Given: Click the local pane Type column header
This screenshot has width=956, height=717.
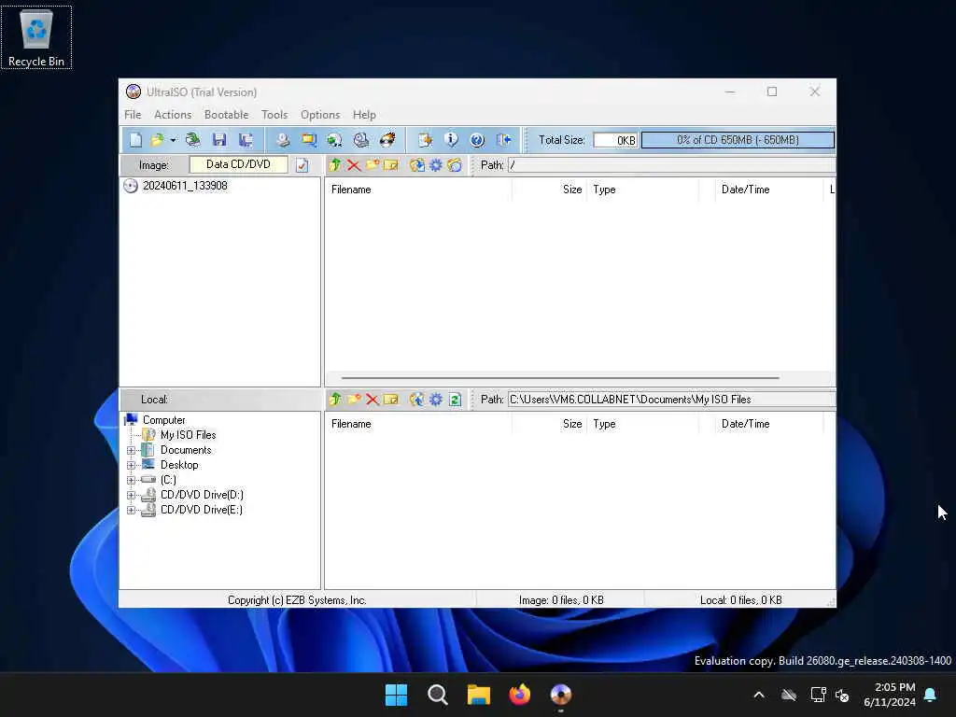Looking at the screenshot, I should [642, 424].
